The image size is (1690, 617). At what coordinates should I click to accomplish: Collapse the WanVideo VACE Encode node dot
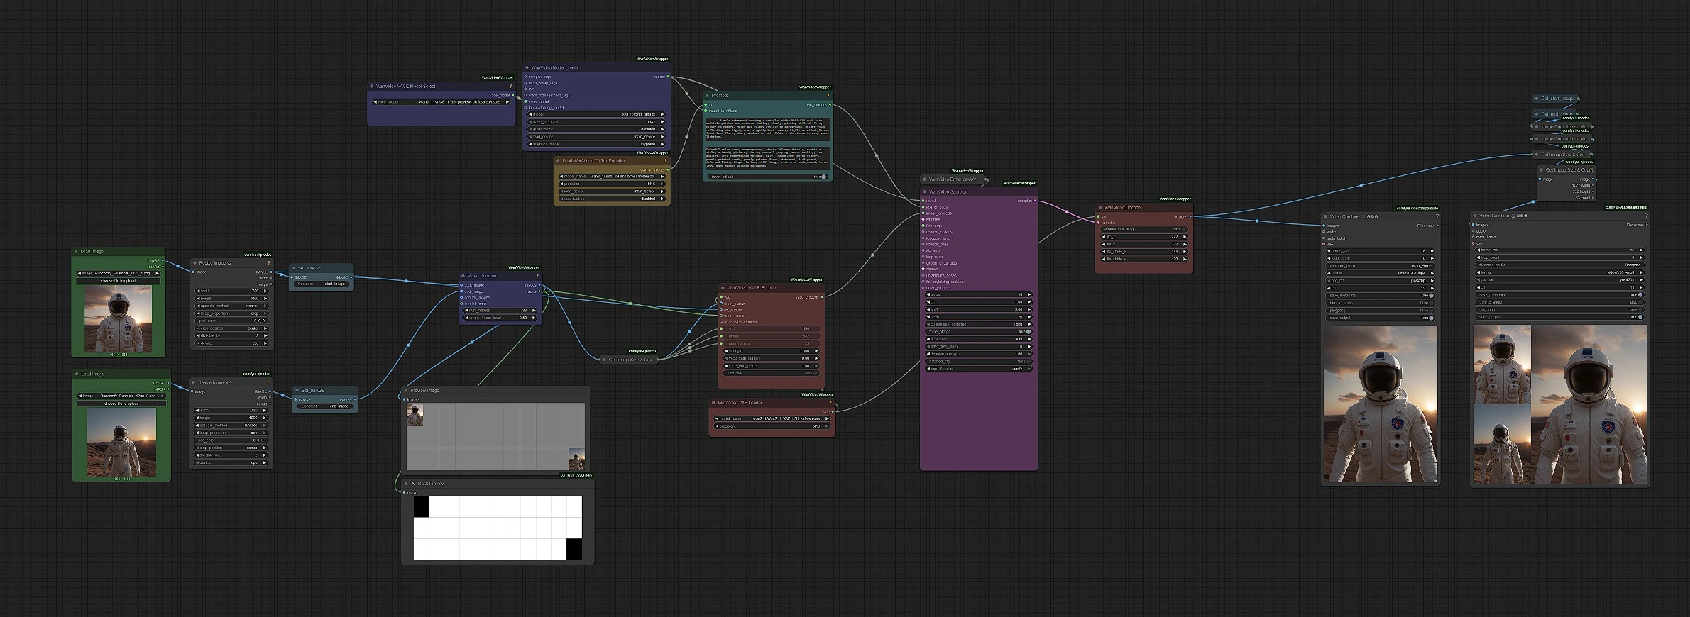pyautogui.click(x=723, y=288)
